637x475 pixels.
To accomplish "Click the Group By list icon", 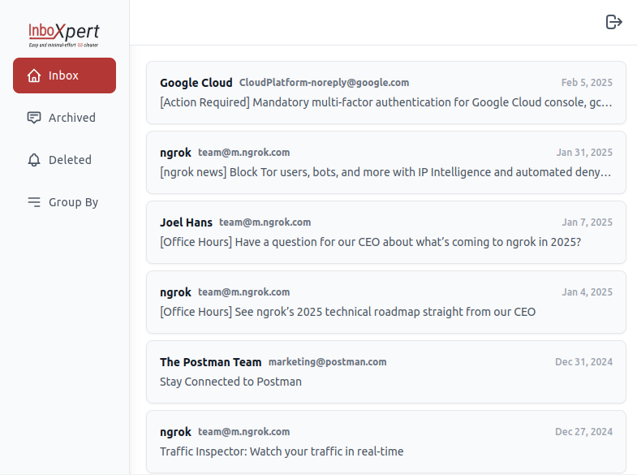I will [x=34, y=202].
